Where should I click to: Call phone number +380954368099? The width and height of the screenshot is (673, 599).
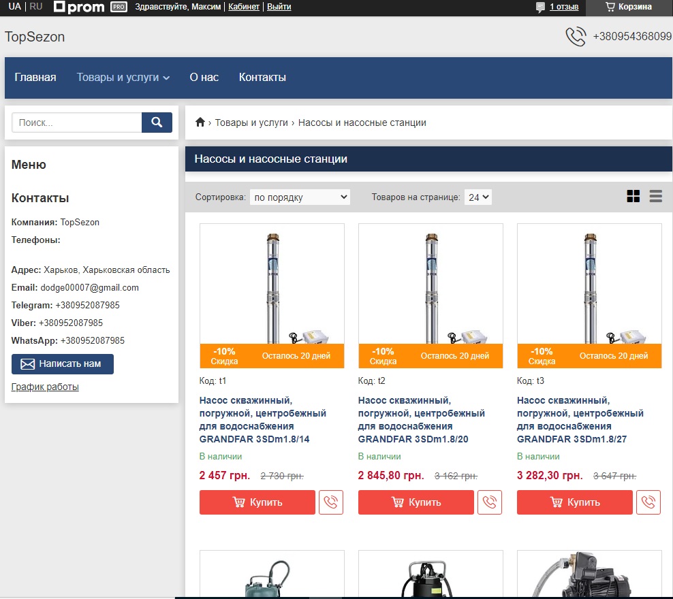pos(632,37)
